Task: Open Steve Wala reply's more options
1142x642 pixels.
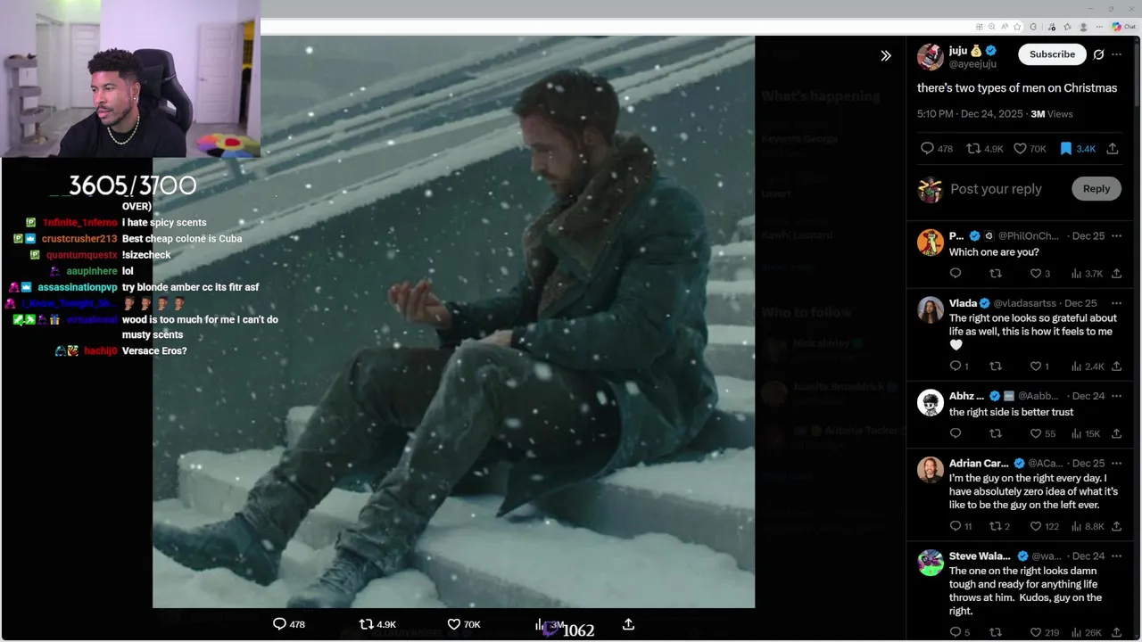Action: [x=1116, y=556]
